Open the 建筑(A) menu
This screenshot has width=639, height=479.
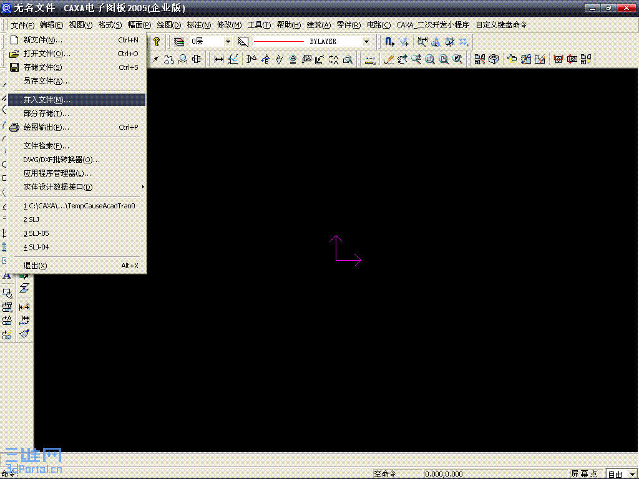point(318,25)
